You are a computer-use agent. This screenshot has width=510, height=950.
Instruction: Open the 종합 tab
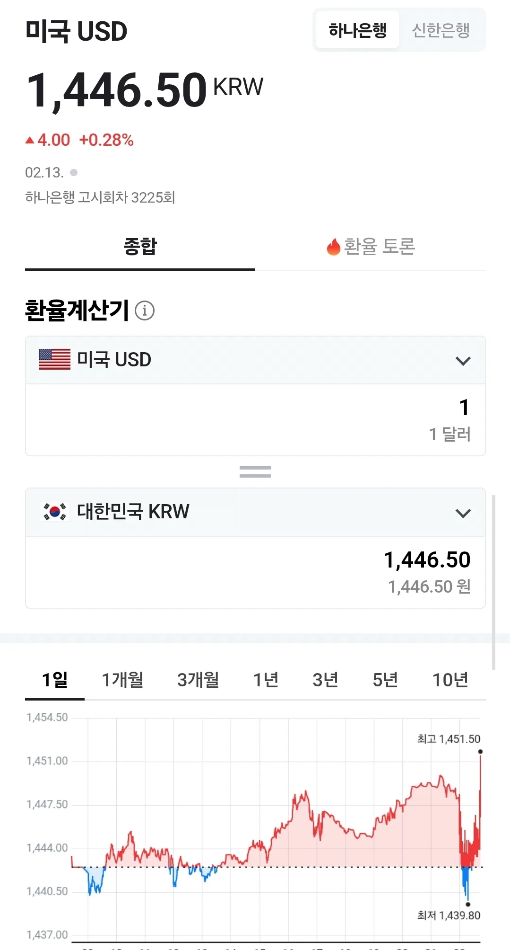point(140,247)
